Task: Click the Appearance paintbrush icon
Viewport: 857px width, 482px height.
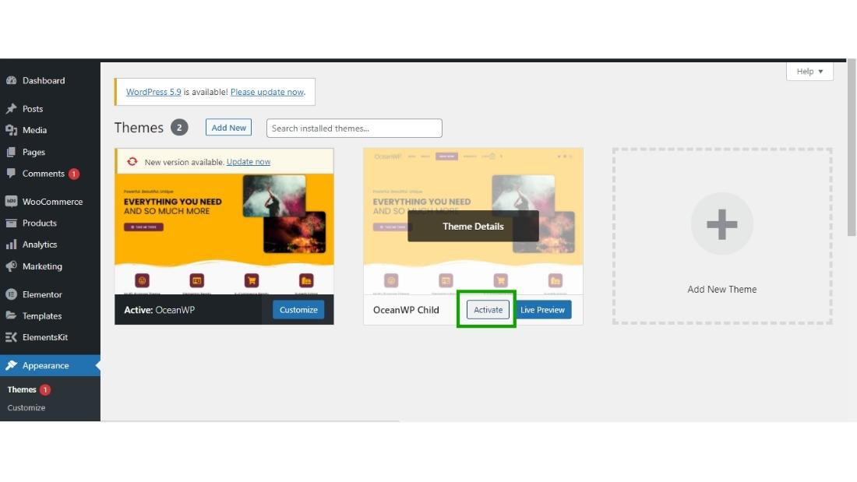Action: click(x=11, y=365)
